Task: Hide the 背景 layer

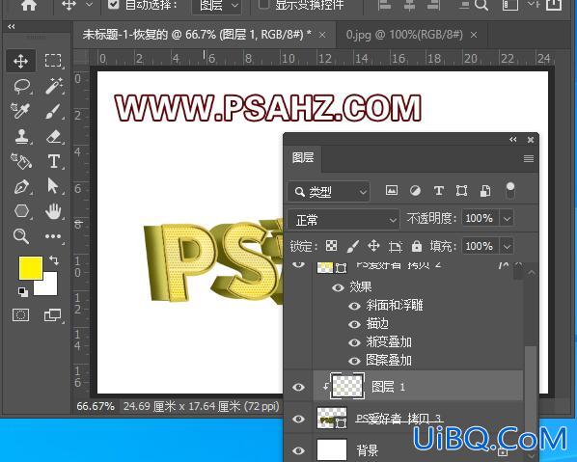Action: pos(298,449)
